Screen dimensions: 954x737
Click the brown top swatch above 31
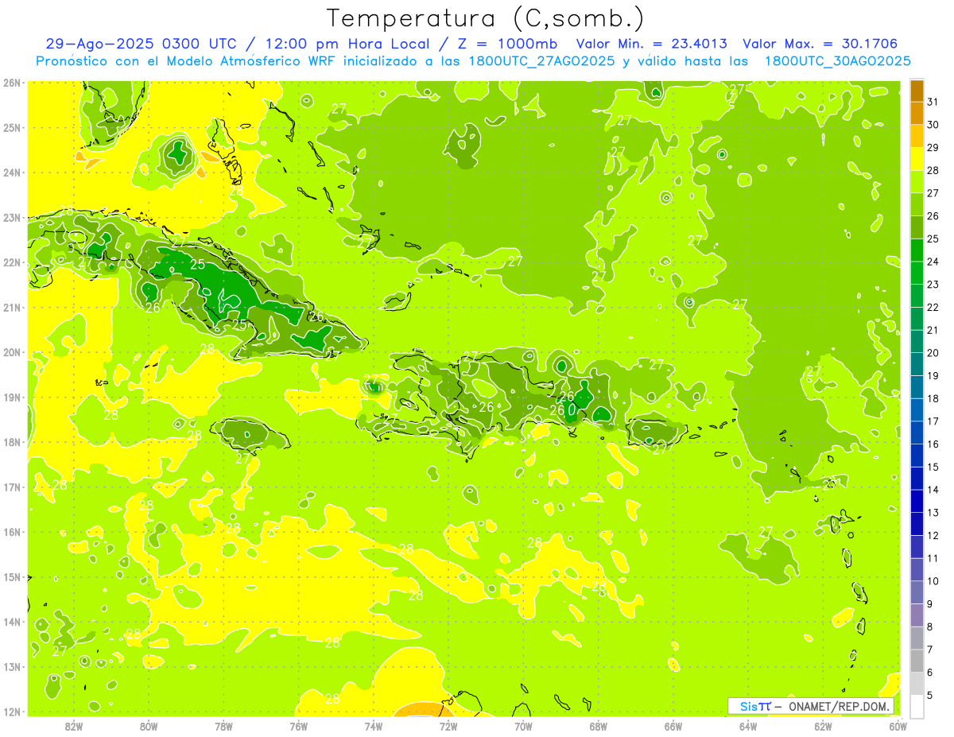click(917, 91)
